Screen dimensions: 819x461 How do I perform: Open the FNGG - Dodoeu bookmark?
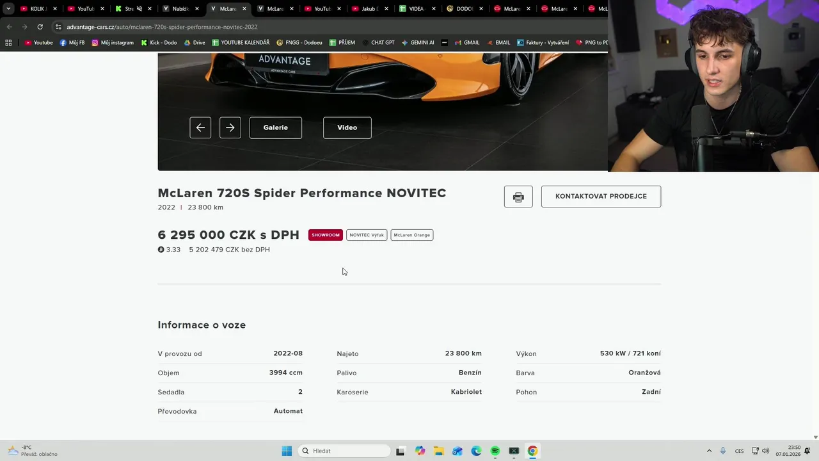(x=299, y=43)
